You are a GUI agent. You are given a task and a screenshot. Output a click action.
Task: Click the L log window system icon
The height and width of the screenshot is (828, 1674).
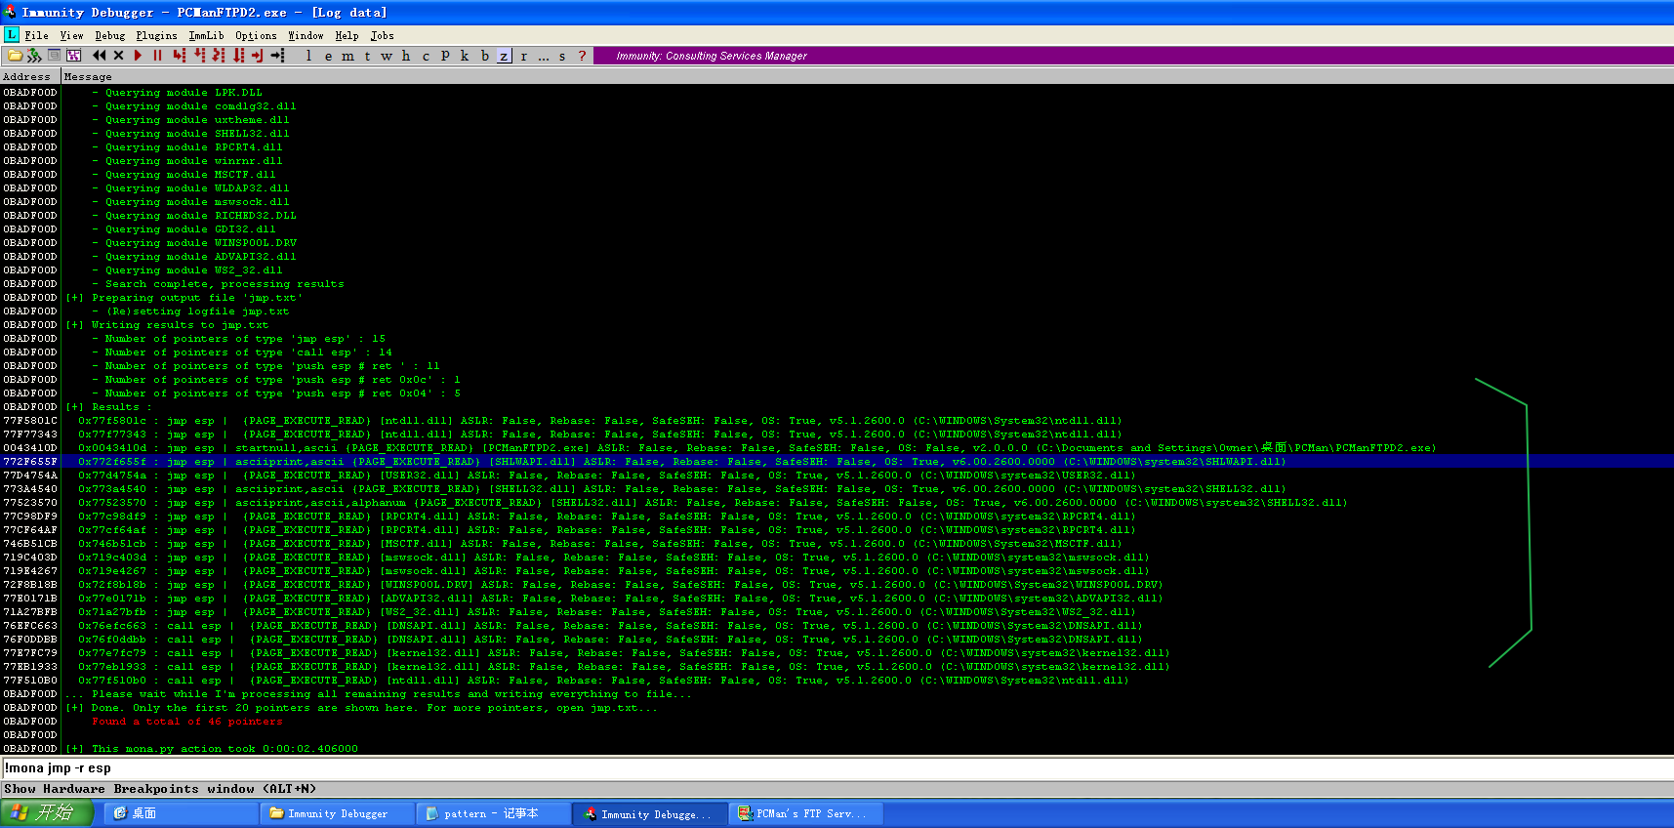click(x=12, y=35)
